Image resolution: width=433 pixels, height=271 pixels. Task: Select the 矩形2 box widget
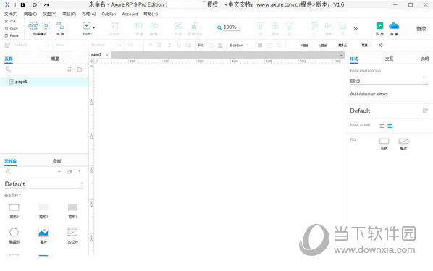tap(43, 207)
